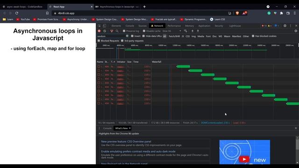
Task: Open drawer three-dot menu beside Console
Action: click(99, 128)
